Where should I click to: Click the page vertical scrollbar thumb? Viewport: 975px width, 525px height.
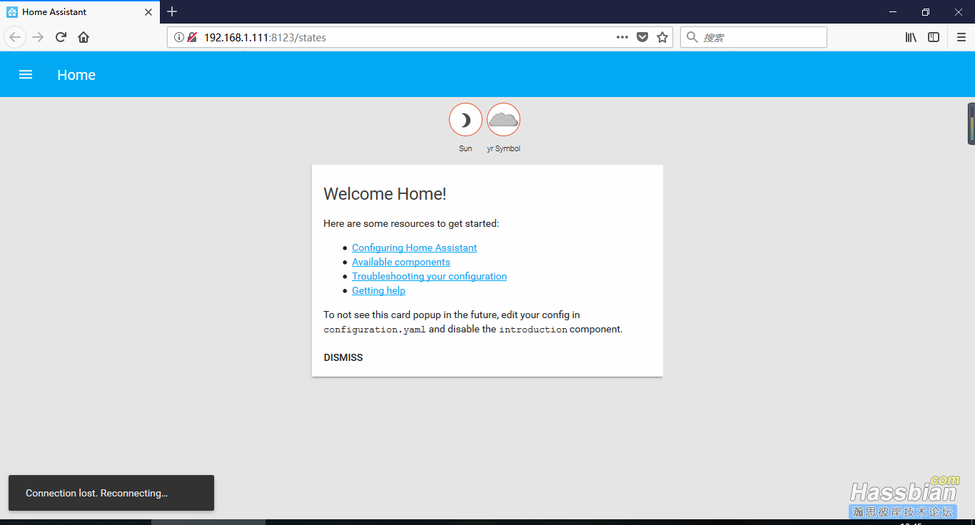click(x=971, y=123)
